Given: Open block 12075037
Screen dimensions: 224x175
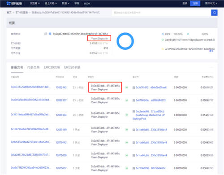Looking at the screenshot, I should (61, 168).
